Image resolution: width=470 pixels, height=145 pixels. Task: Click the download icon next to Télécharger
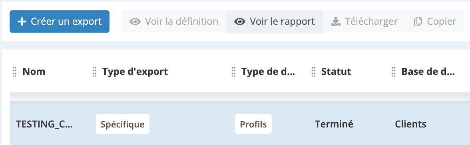pyautogui.click(x=336, y=22)
